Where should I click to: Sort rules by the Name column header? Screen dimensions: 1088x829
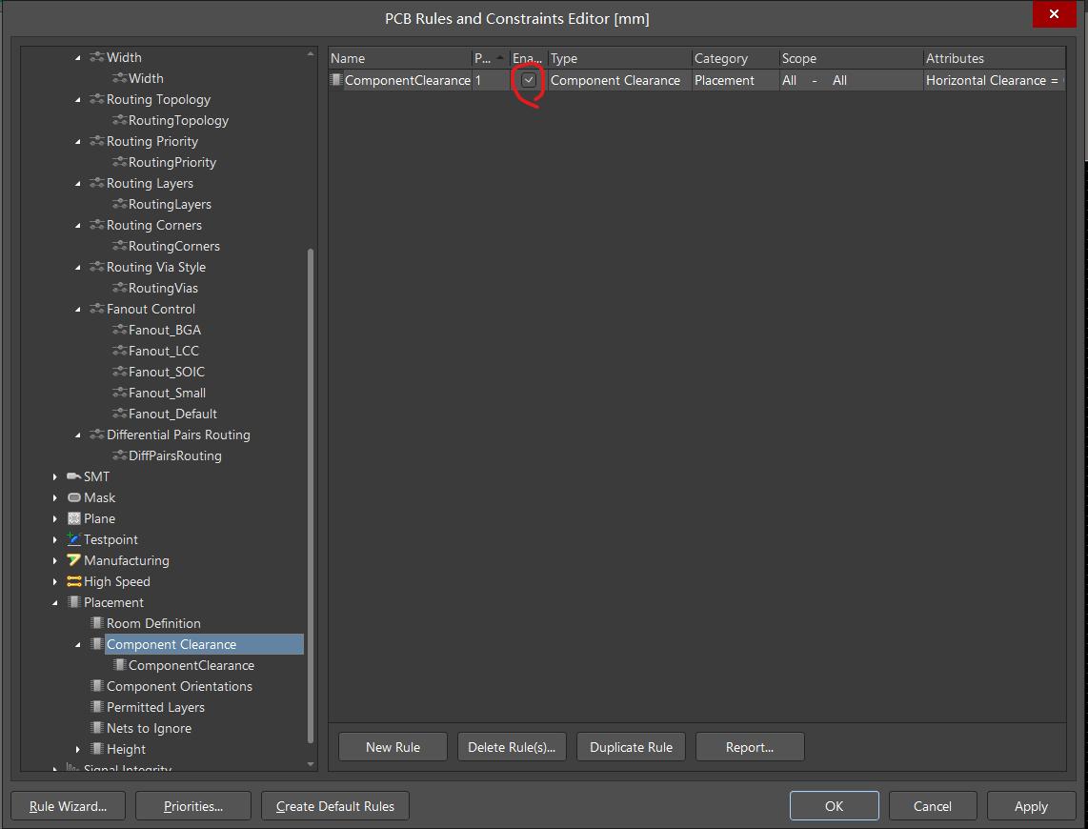tap(400, 58)
